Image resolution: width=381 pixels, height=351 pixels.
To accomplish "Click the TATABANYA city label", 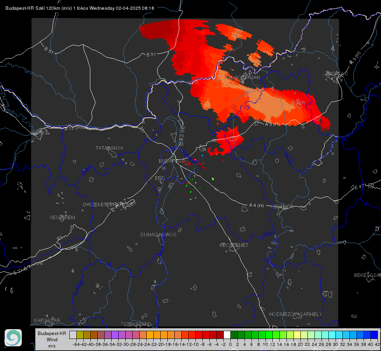I will [x=109, y=148].
